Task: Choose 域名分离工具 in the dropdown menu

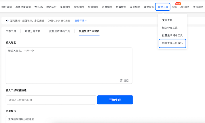Action: coord(170,28)
